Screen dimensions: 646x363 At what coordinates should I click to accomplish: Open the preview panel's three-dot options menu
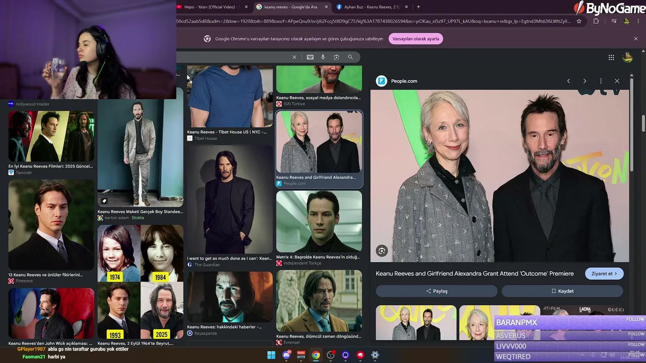pyautogui.click(x=601, y=81)
